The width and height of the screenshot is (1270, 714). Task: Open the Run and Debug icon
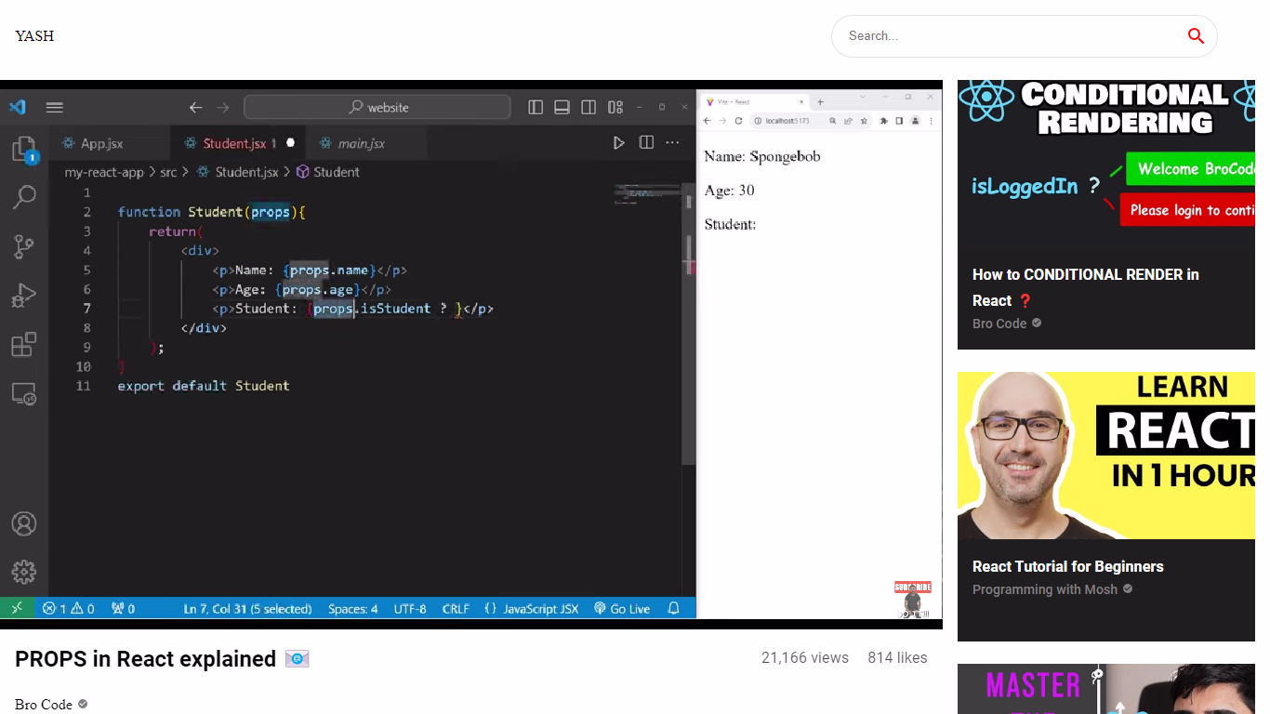(x=24, y=296)
